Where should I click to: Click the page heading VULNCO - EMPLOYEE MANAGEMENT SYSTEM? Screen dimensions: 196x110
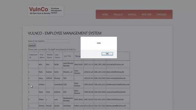pos(65,33)
